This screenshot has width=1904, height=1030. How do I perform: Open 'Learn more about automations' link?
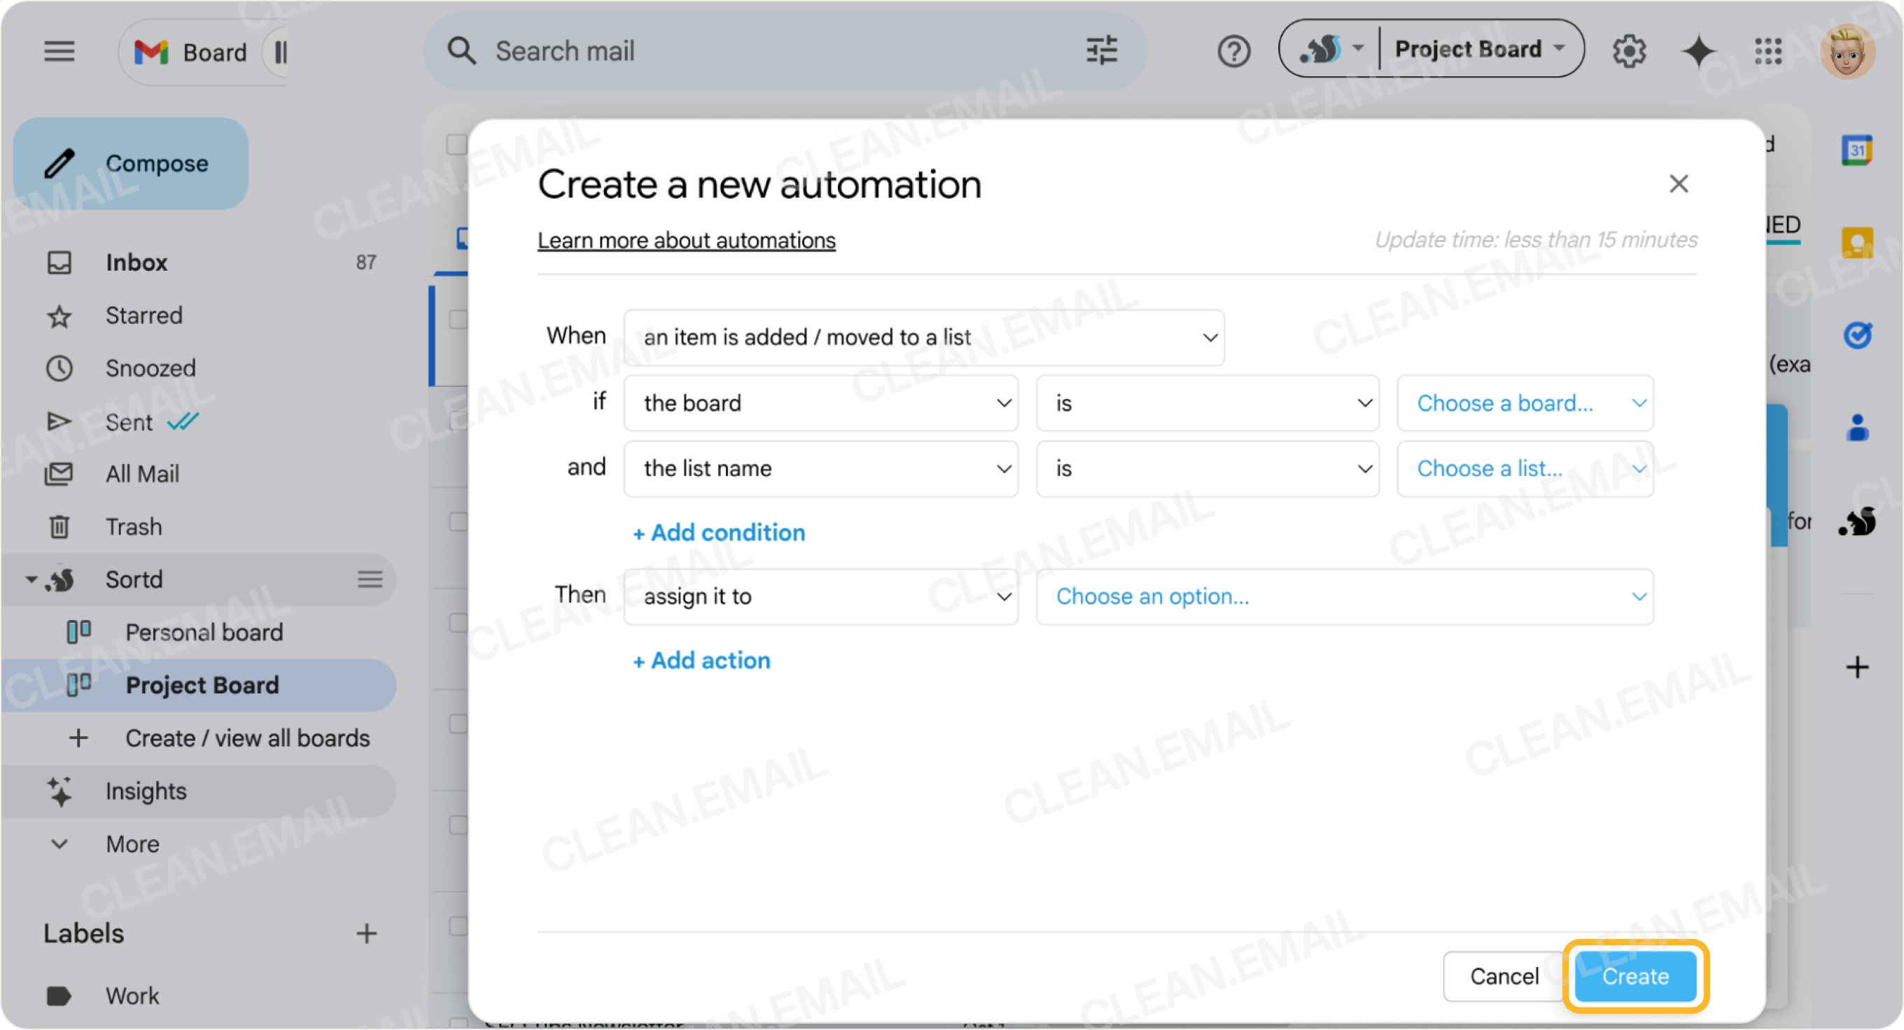[x=686, y=240]
